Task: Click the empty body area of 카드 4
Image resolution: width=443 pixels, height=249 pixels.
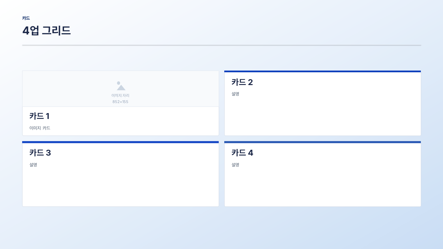Action: (x=323, y=187)
